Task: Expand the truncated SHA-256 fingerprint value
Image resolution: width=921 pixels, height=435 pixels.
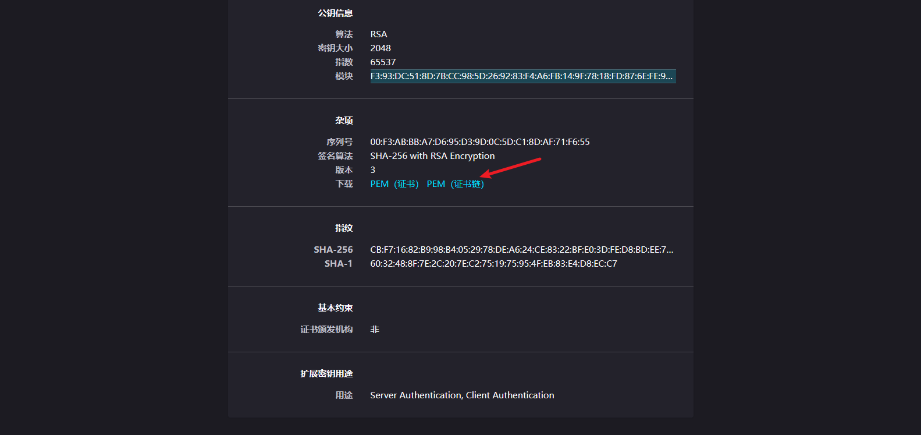Action: click(521, 250)
